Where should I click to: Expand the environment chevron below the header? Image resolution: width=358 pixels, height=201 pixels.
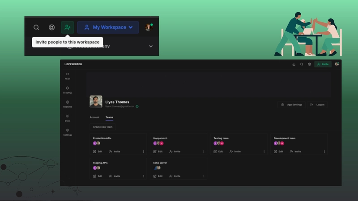coord(151,46)
